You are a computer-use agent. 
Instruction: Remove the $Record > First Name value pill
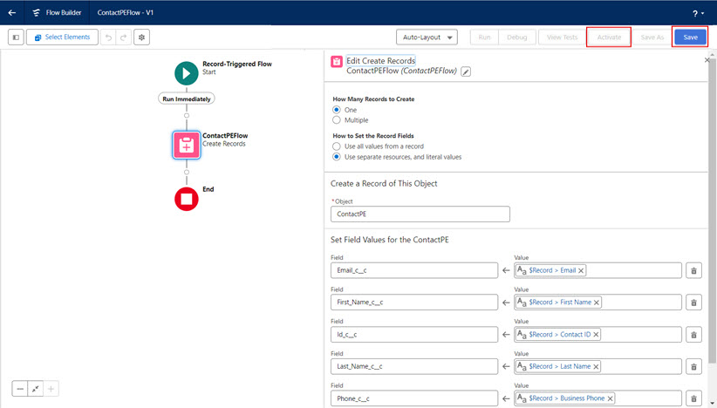pos(597,303)
